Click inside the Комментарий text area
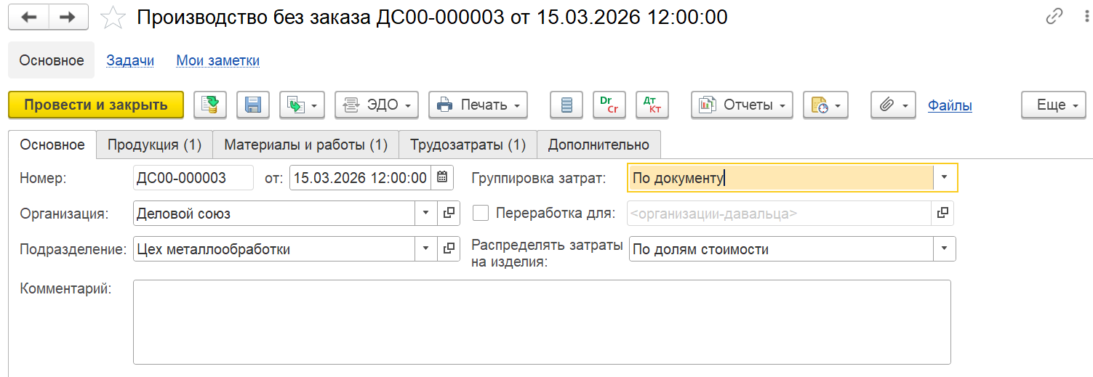 pos(542,322)
